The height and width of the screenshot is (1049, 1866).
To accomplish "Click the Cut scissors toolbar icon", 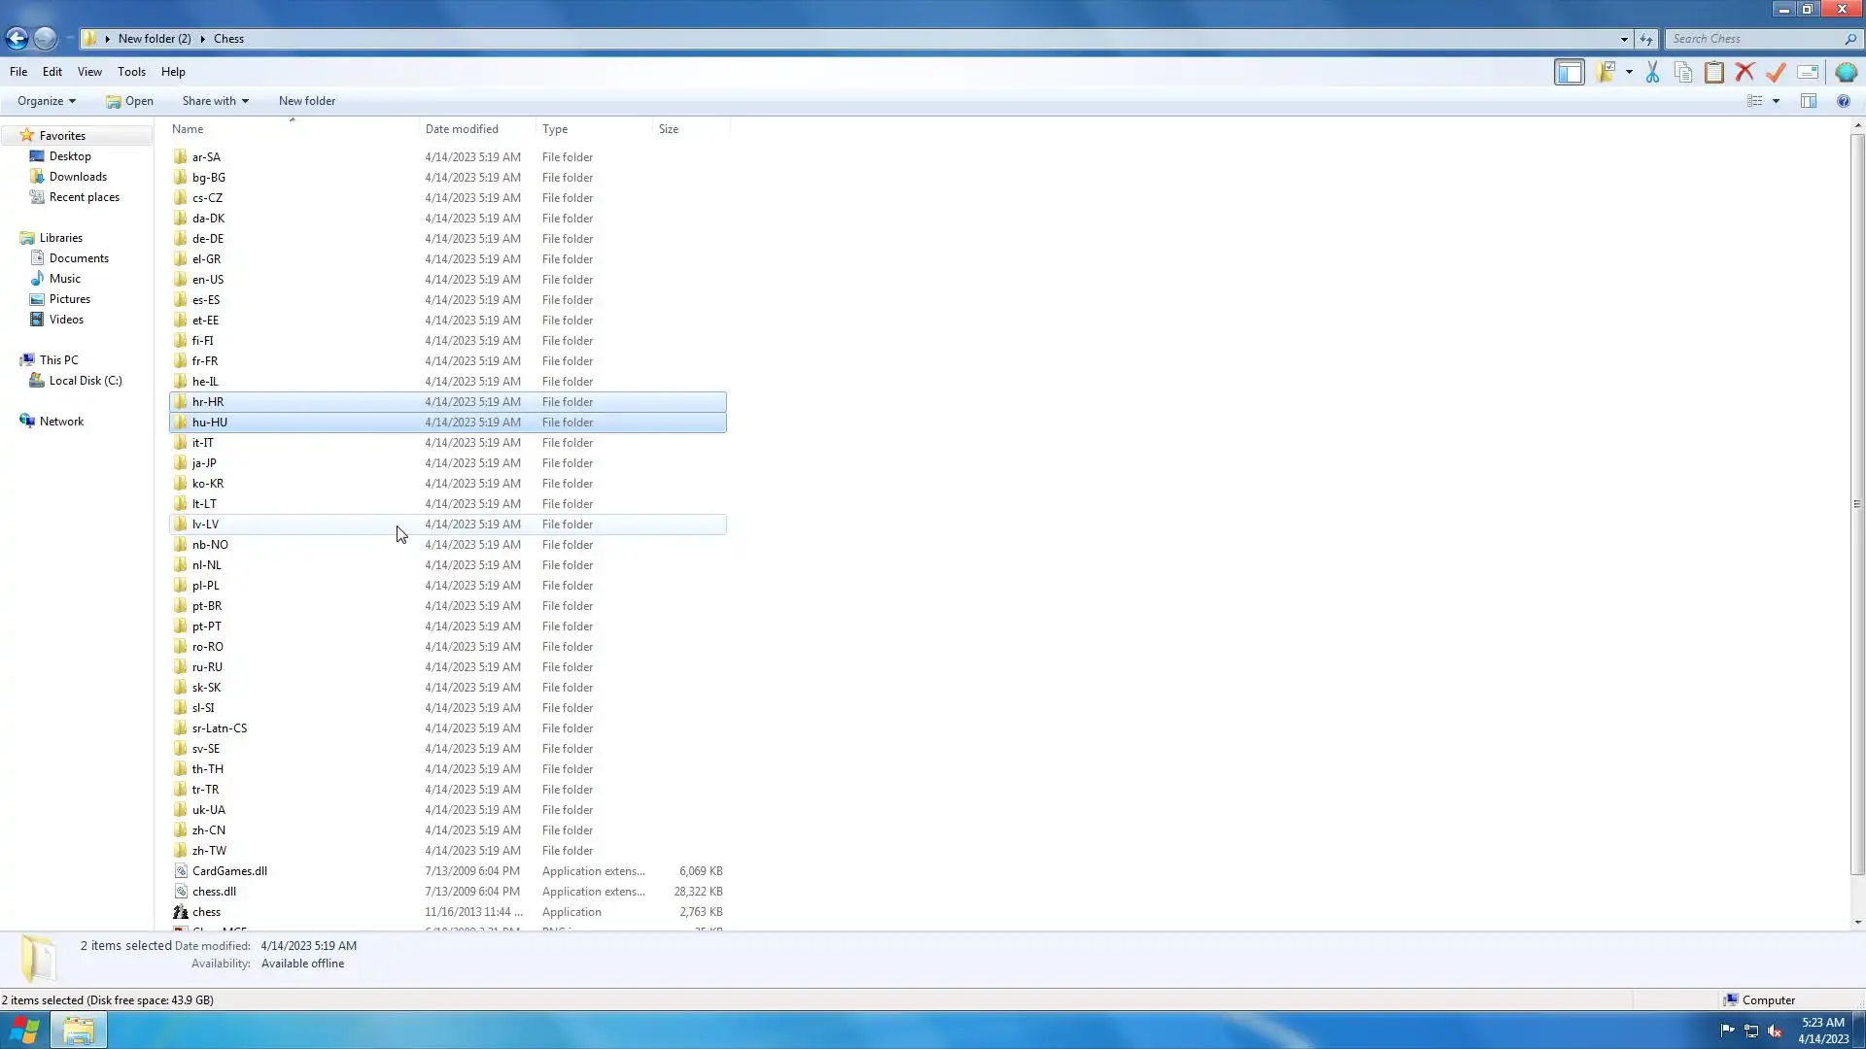I will coord(1652,72).
